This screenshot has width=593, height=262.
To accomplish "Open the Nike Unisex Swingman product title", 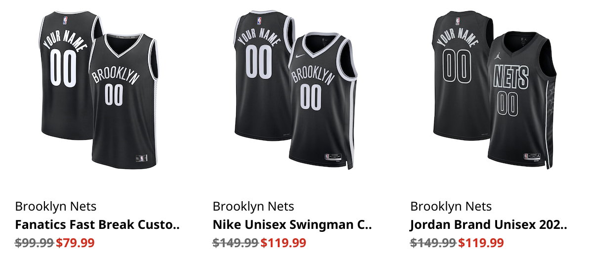I will pyautogui.click(x=292, y=225).
